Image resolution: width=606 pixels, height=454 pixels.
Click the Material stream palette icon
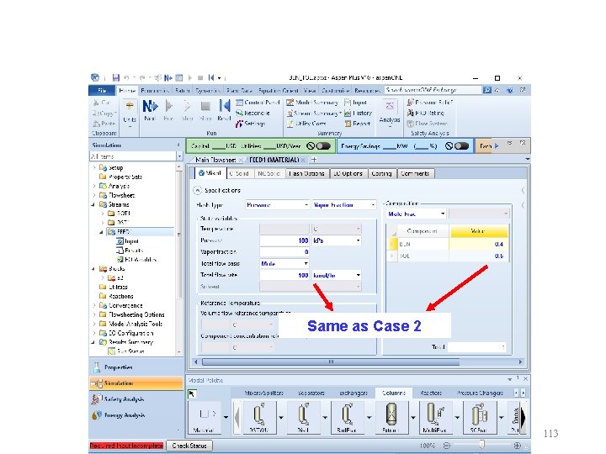coord(204,418)
